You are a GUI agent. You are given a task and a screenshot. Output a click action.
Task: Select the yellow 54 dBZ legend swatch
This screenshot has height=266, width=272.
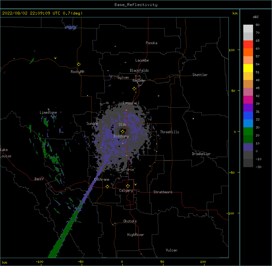[x=248, y=68]
